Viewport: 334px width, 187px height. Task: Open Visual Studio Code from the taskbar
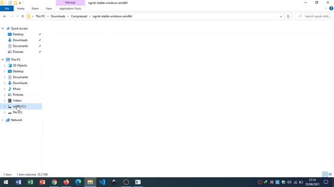point(102,182)
